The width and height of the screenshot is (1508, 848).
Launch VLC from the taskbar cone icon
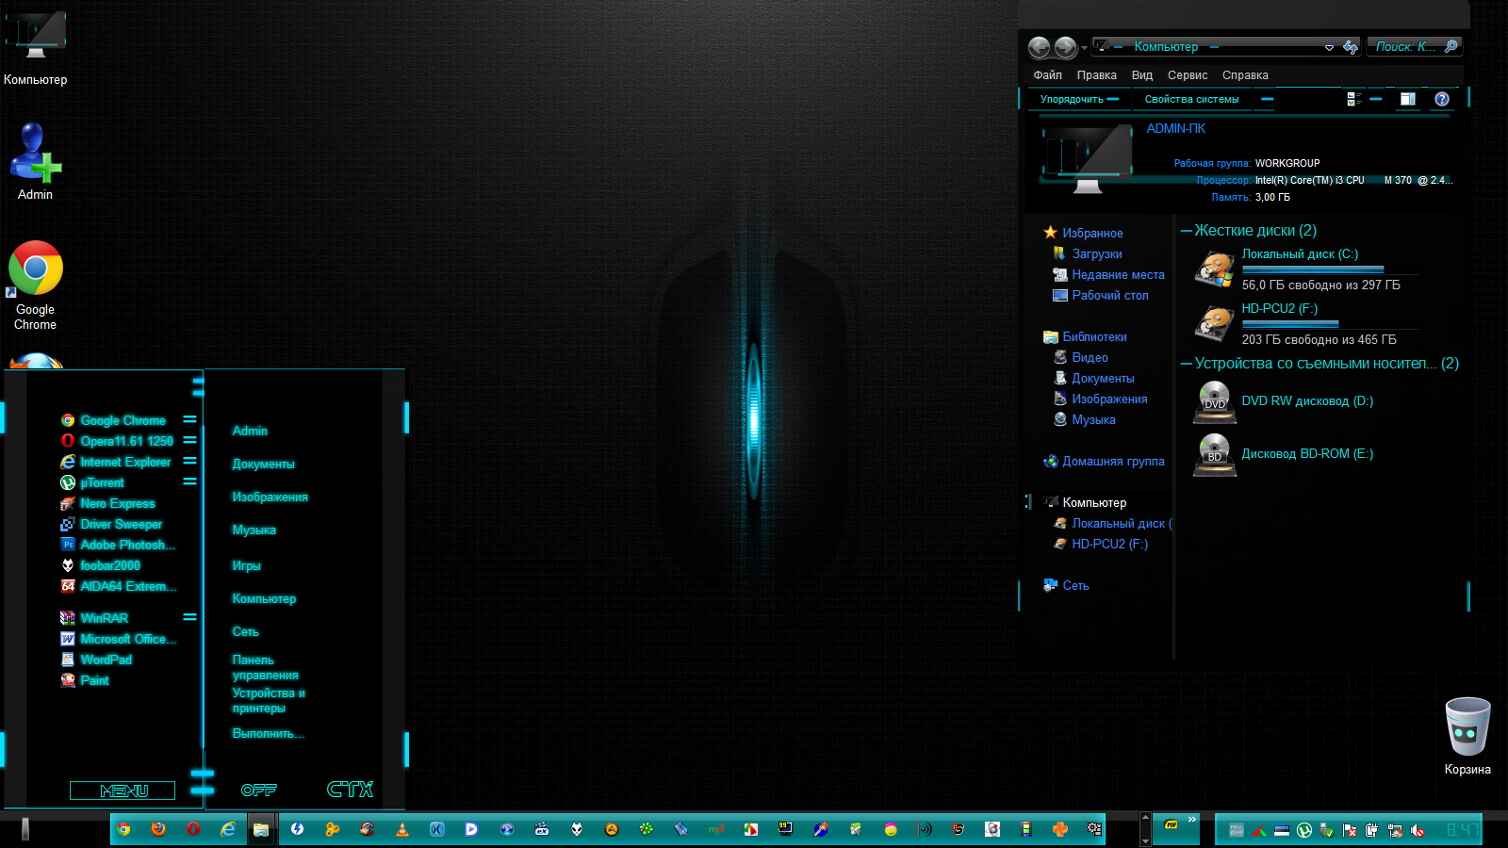pyautogui.click(x=402, y=829)
